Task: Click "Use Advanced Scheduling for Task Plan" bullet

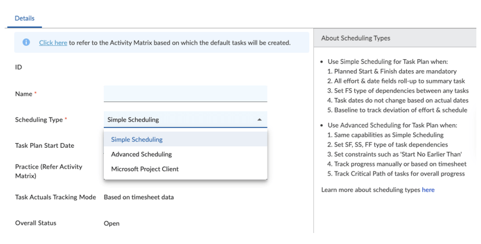Action: point(392,125)
